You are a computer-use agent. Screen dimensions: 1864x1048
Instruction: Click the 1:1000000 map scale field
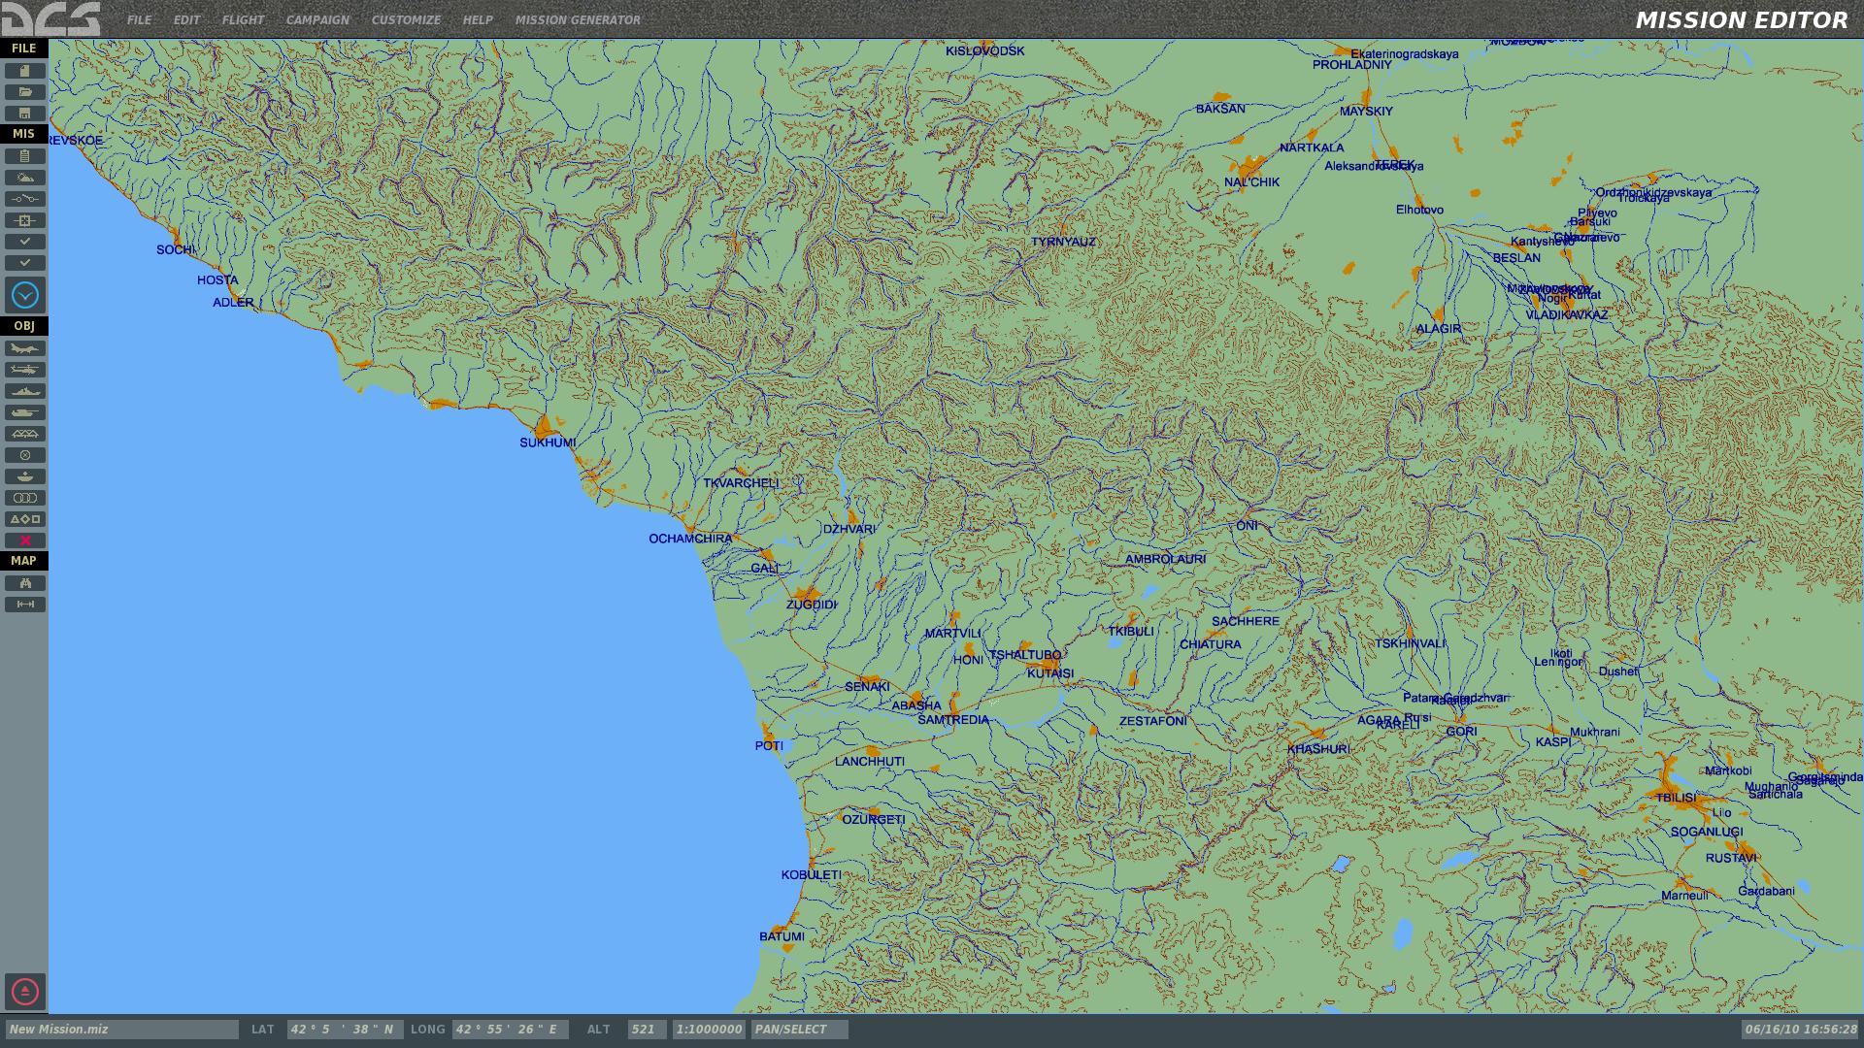click(709, 1030)
